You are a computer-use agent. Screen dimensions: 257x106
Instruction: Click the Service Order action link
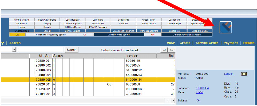tap(207, 43)
